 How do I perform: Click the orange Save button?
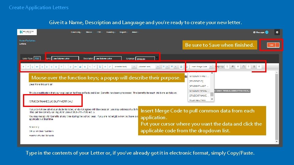pyautogui.click(x=271, y=45)
